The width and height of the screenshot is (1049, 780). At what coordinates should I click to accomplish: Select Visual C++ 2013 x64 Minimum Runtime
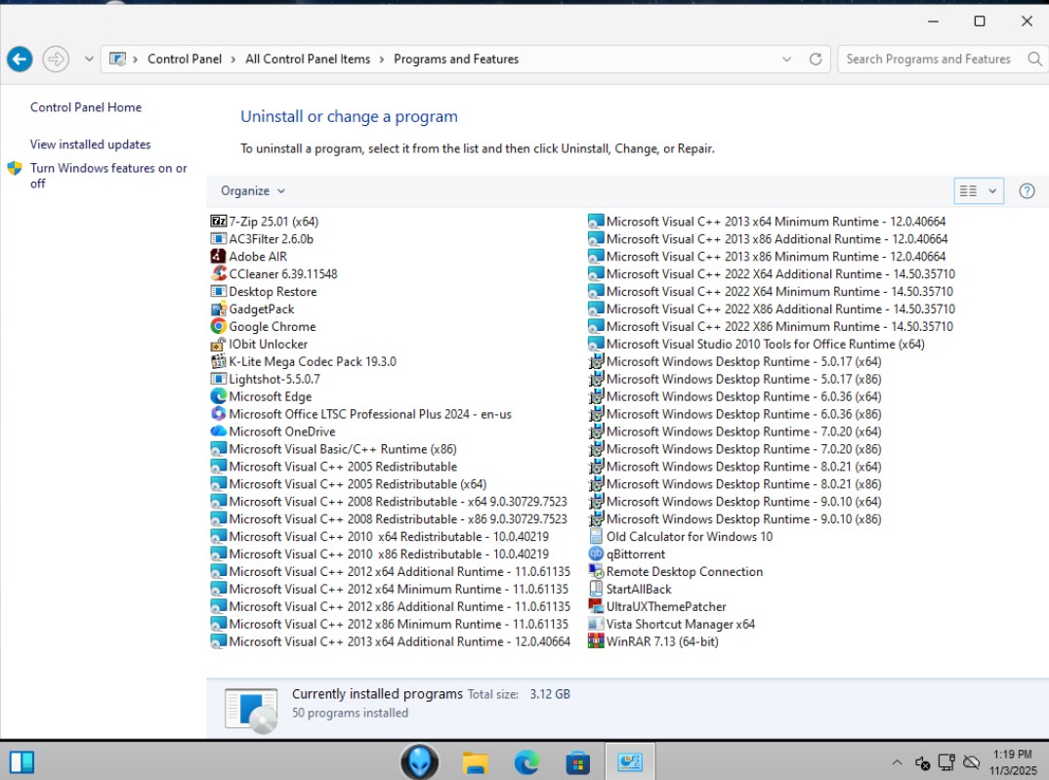pos(767,222)
